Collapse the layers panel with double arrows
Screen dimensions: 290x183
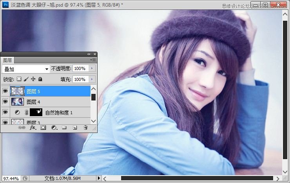click(x=89, y=54)
